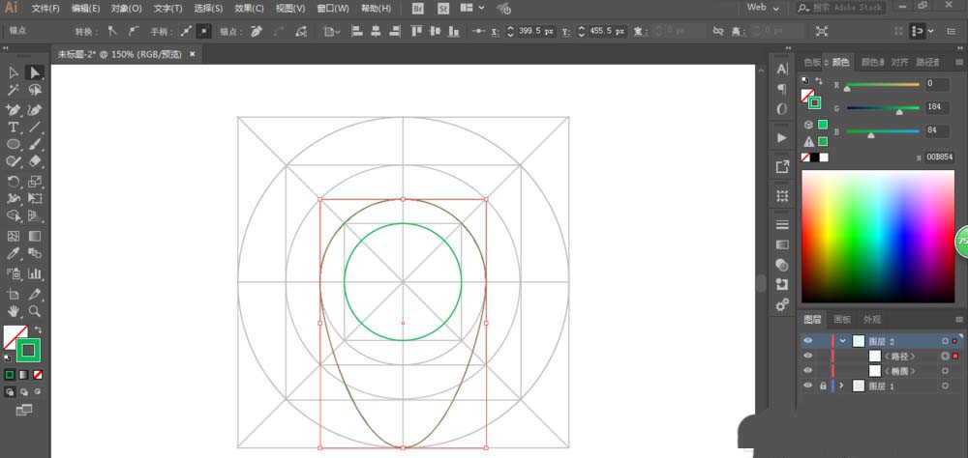Toggle visibility of the 路径 sublayer
Viewport: 968px width, 458px height.
point(808,356)
